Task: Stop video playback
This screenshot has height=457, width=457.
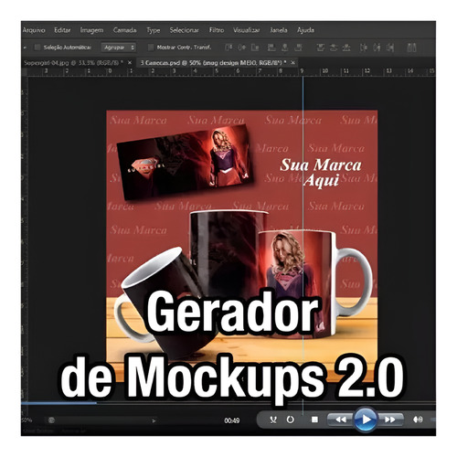Action: click(x=314, y=420)
